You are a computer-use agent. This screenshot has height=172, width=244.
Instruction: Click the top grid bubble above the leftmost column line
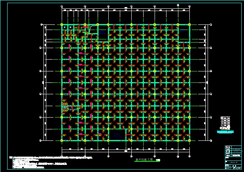click(62, 6)
